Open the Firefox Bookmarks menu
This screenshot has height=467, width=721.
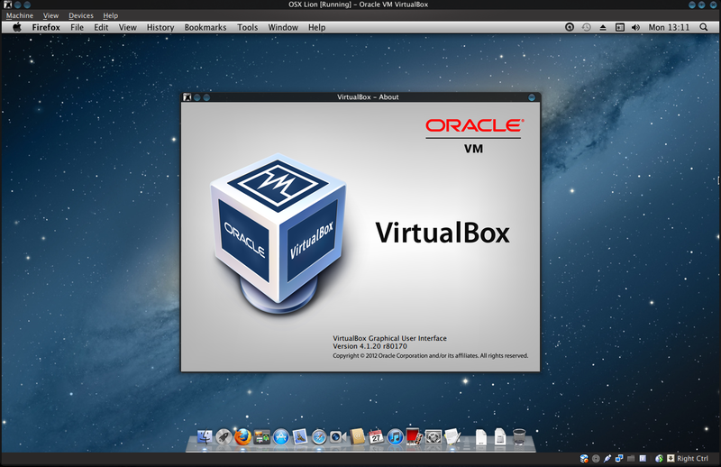205,28
